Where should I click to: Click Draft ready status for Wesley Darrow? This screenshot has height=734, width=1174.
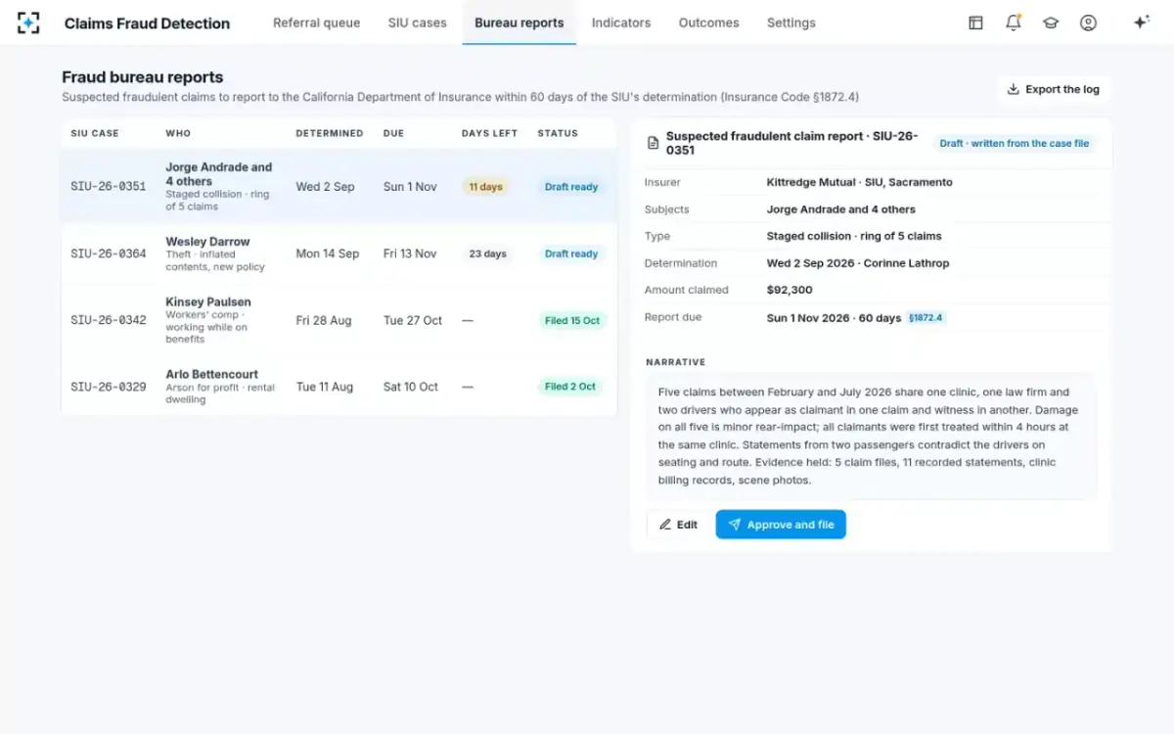pos(571,253)
